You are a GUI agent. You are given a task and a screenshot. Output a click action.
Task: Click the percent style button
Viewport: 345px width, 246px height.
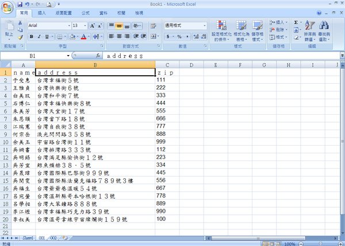coord(179,37)
